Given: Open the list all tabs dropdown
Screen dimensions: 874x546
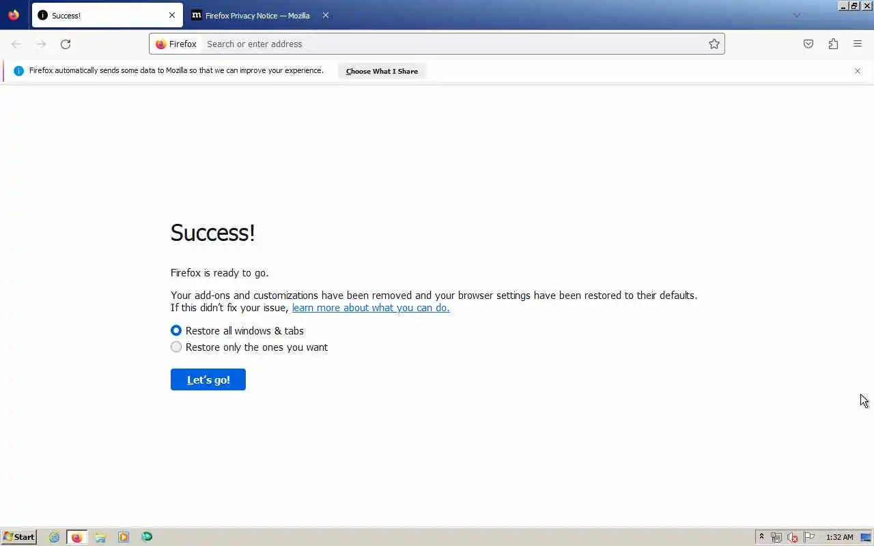Looking at the screenshot, I should pos(796,15).
